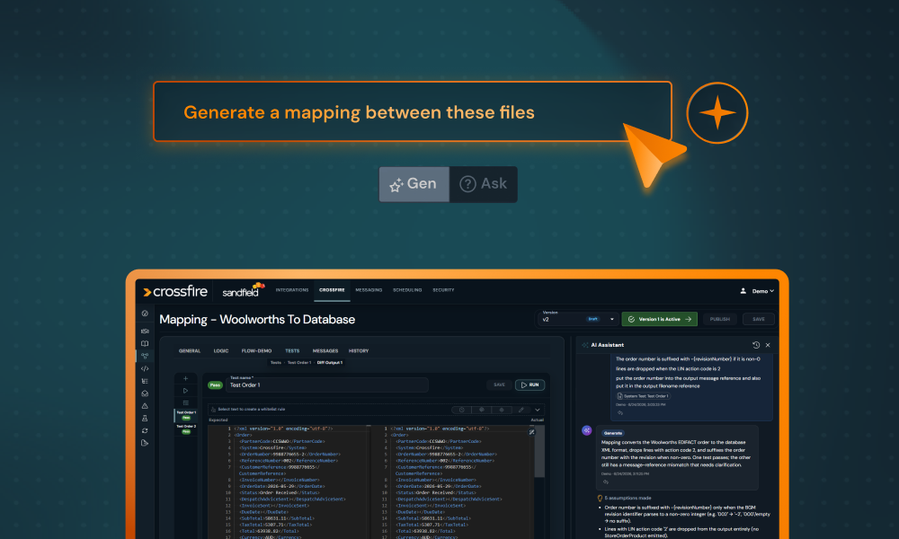
Task: Open the SECURITY top tab
Action: 443,290
